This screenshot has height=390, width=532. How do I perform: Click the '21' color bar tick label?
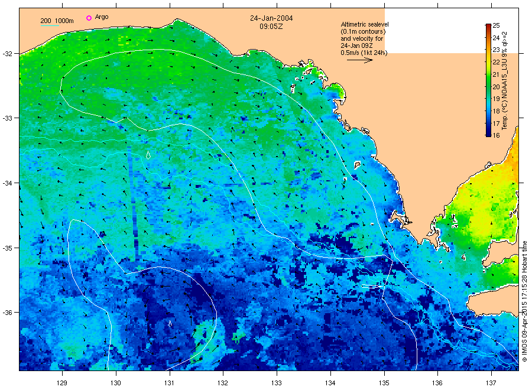[x=496, y=74]
